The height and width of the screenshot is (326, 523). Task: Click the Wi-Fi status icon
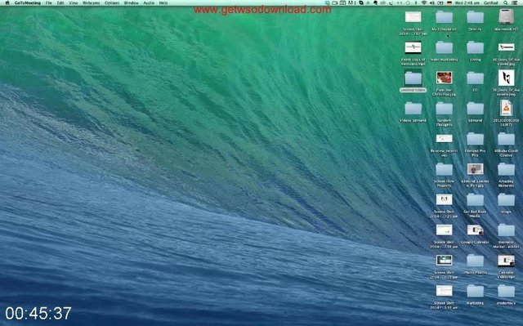click(424, 2)
